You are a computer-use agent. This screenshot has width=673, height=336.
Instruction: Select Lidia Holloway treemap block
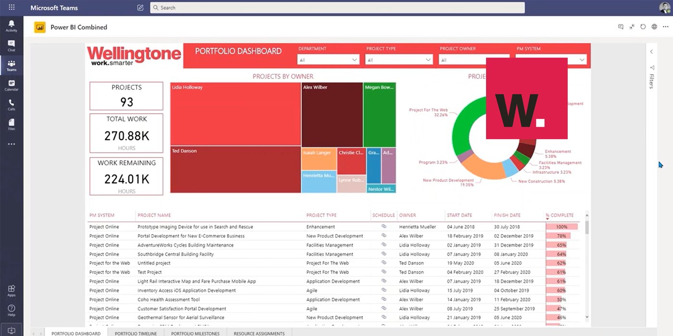tap(236, 114)
